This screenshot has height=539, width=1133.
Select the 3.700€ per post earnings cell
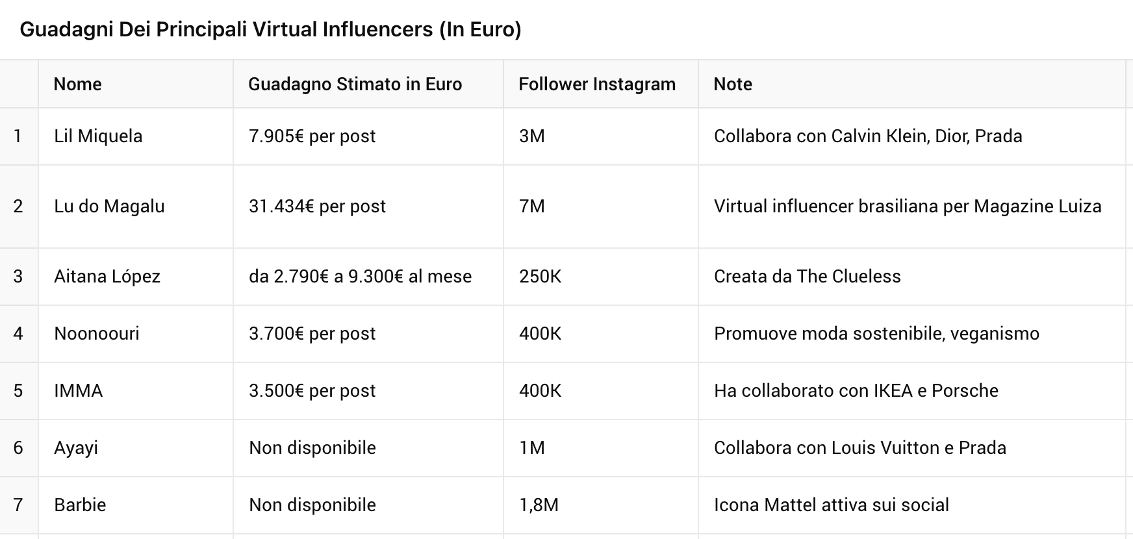pyautogui.click(x=312, y=334)
